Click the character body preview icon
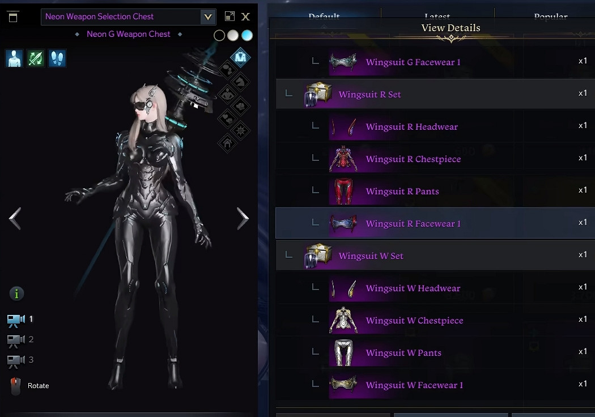This screenshot has width=595, height=417. [14, 58]
